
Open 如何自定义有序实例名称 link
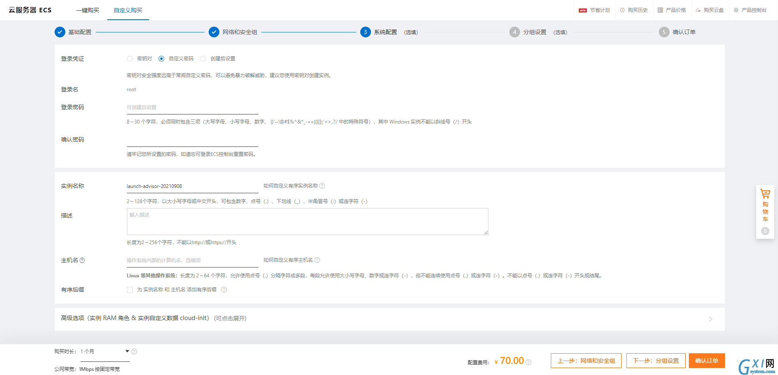point(291,186)
